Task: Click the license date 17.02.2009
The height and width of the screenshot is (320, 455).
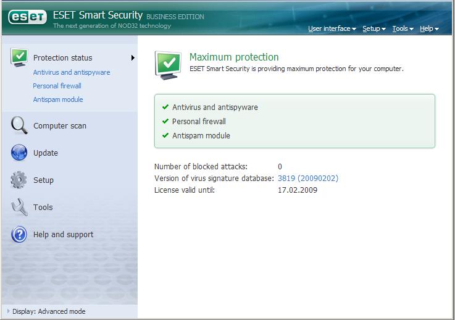Action: click(x=298, y=190)
